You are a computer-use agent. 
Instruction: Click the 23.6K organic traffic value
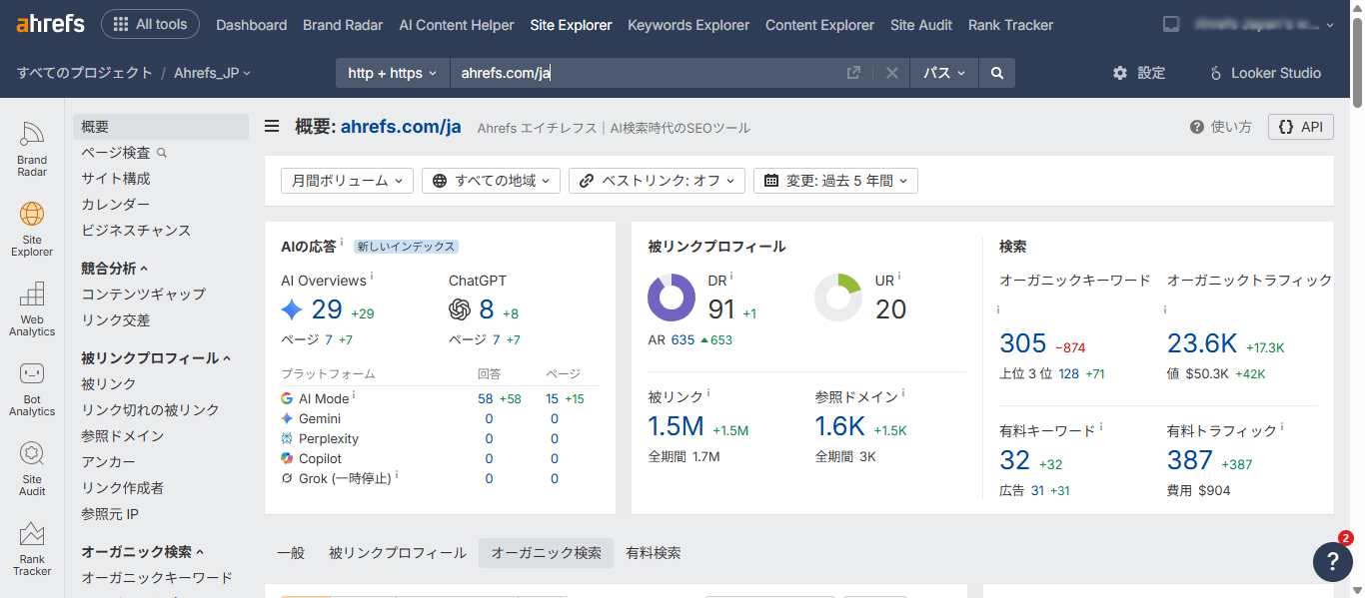tap(1202, 344)
